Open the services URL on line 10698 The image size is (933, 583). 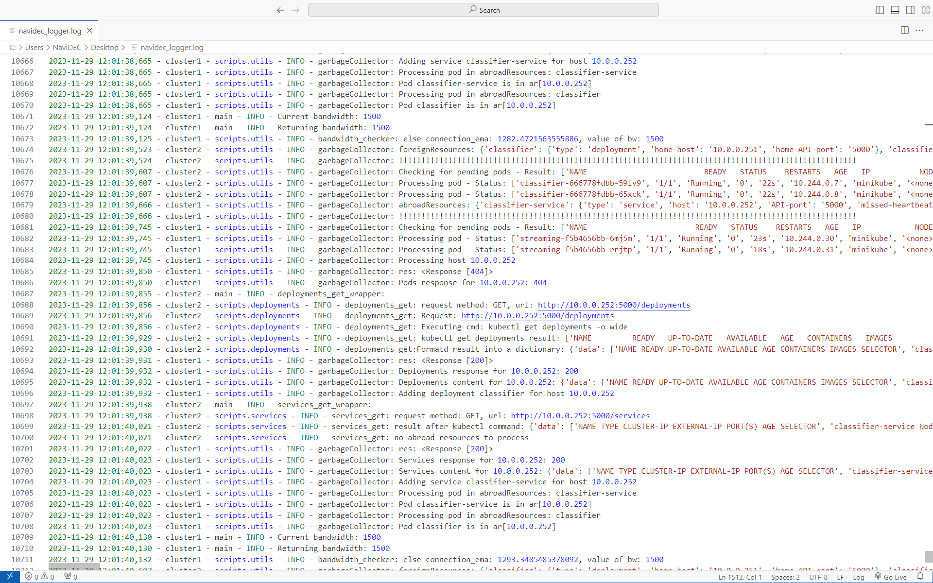580,416
